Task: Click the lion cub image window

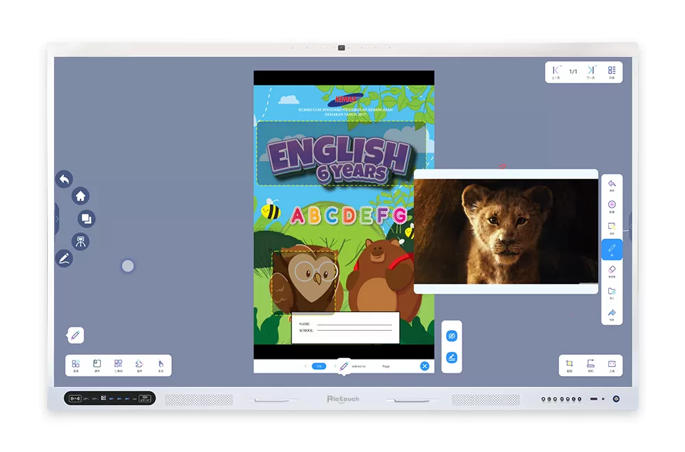Action: 506,231
